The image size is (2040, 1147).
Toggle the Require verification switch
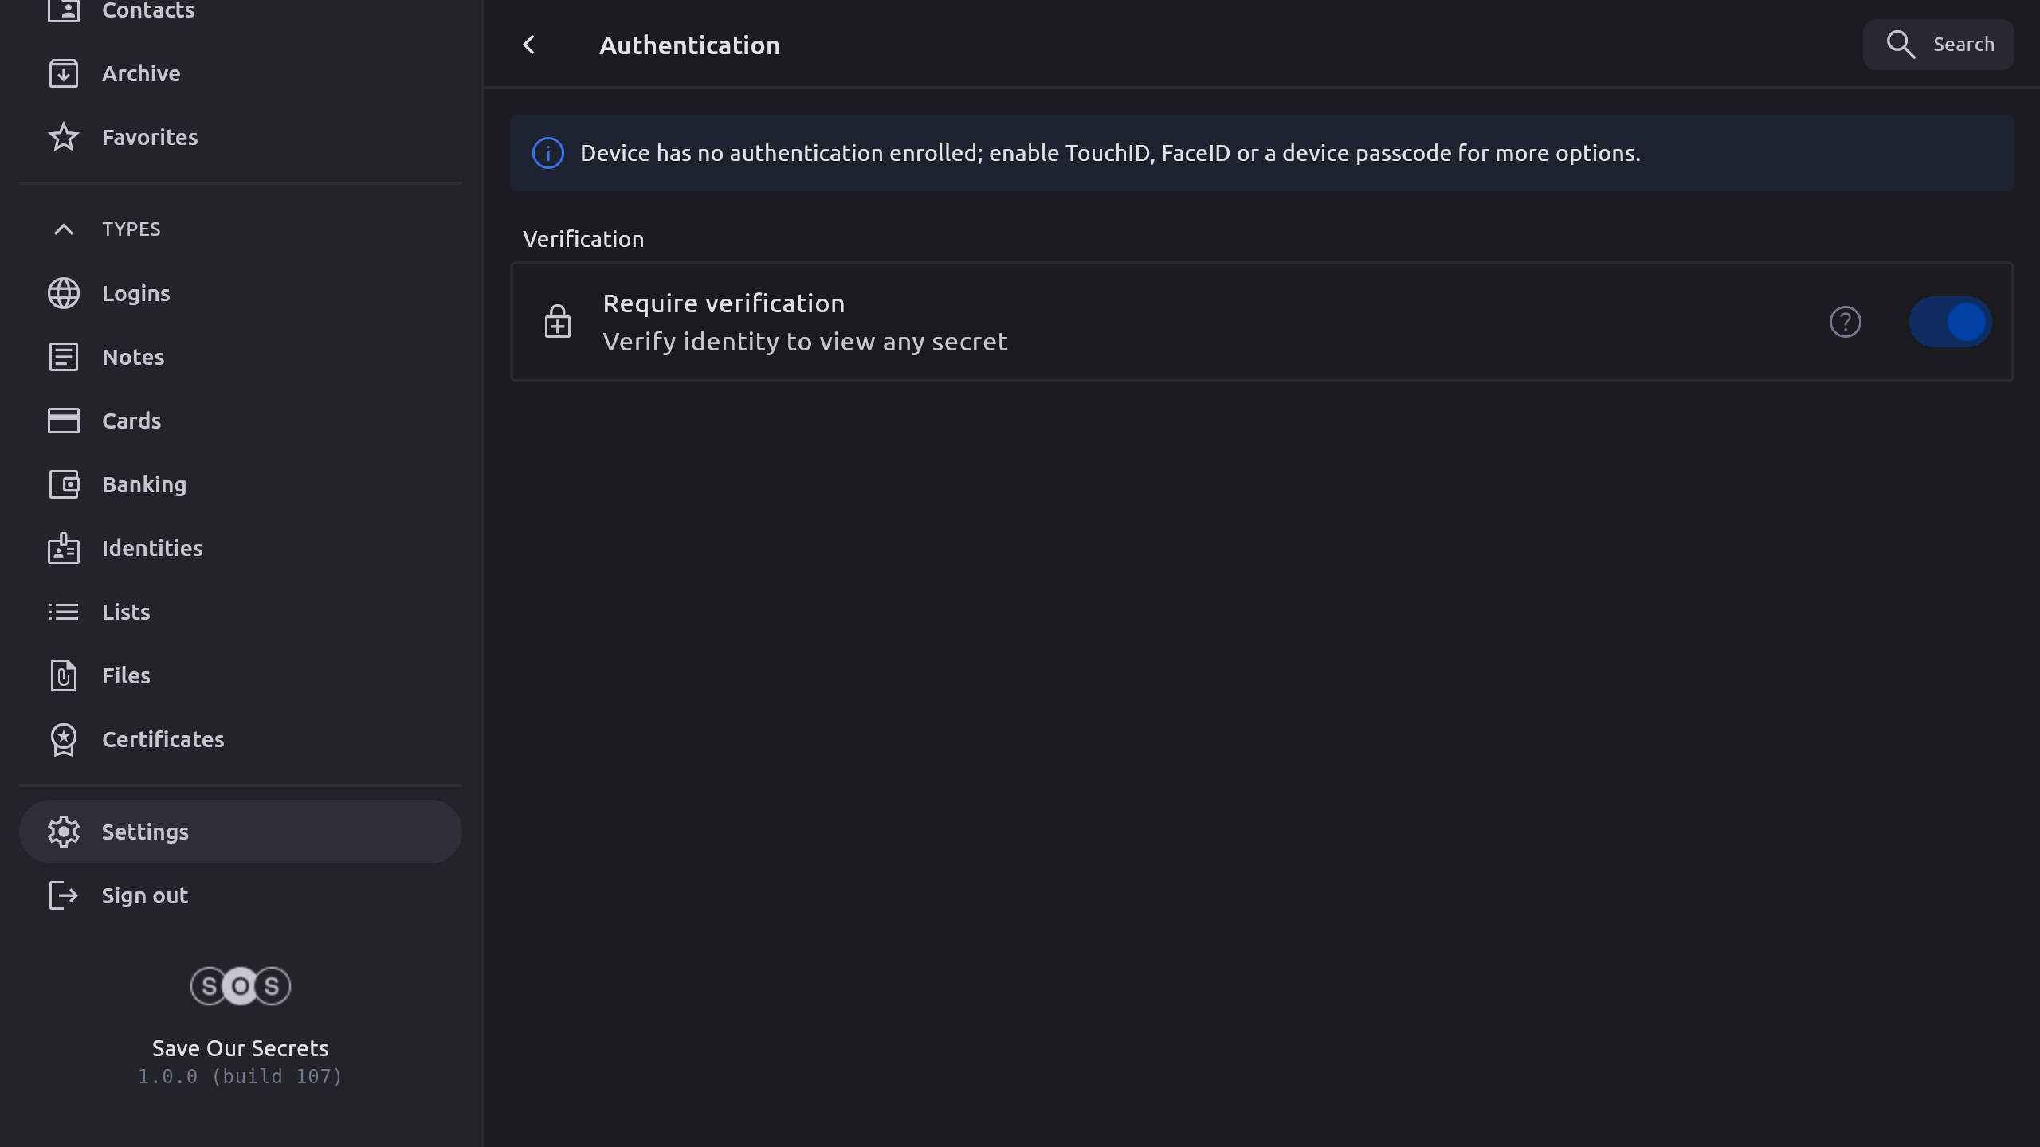coord(1950,322)
